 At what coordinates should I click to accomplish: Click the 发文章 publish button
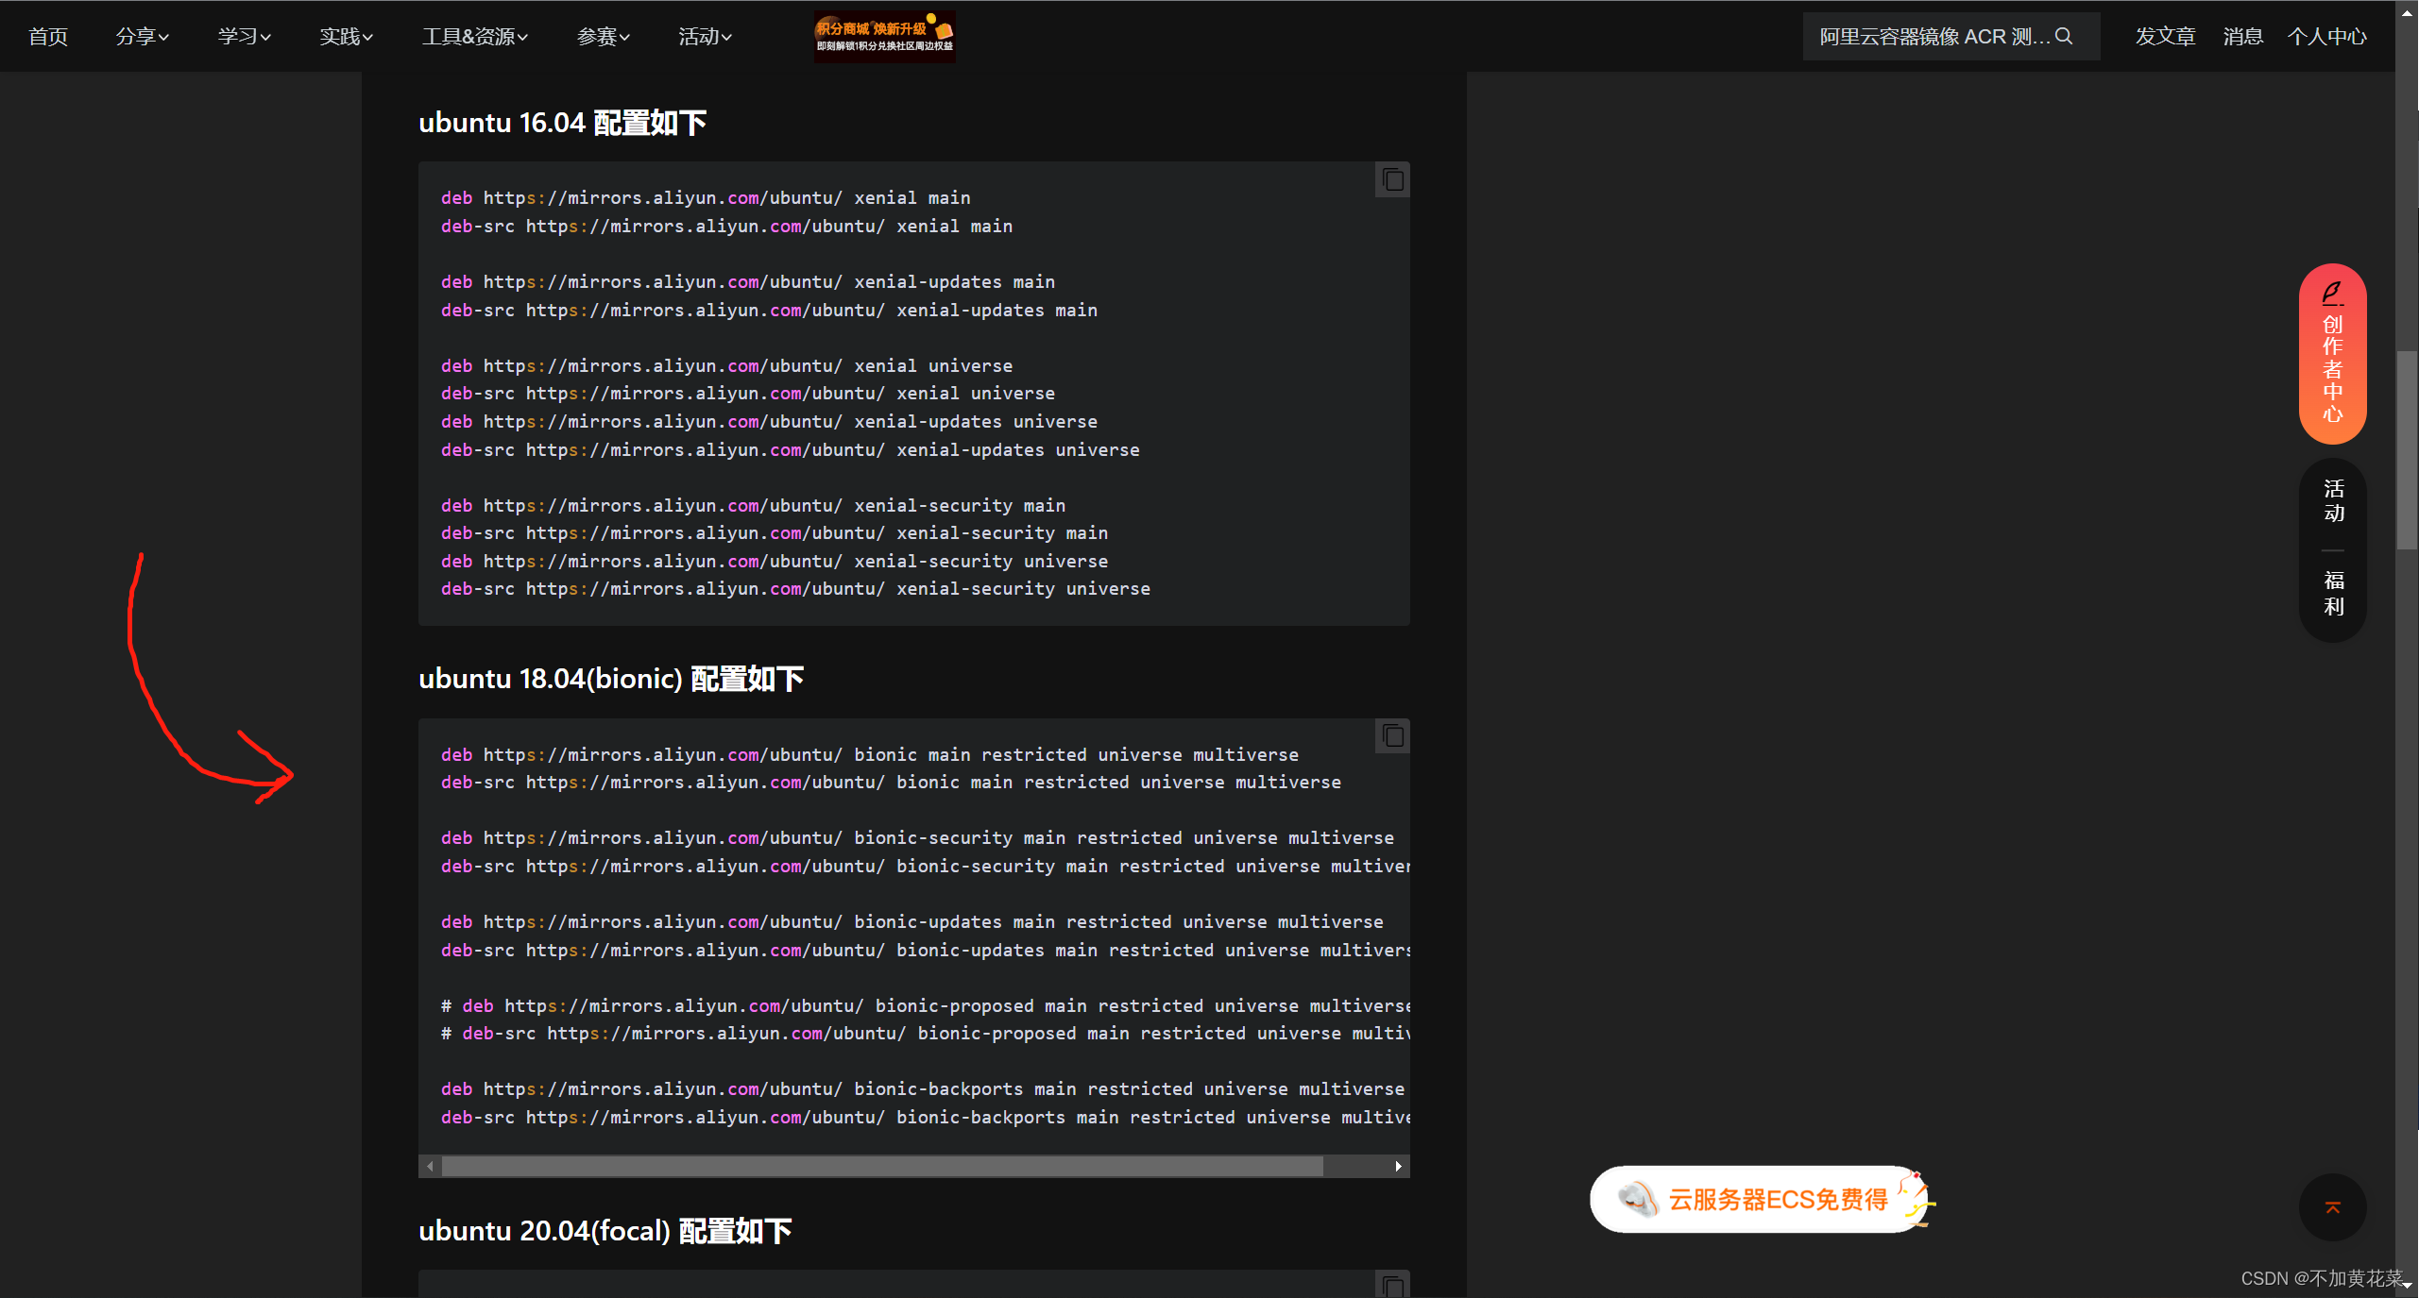click(x=2166, y=36)
